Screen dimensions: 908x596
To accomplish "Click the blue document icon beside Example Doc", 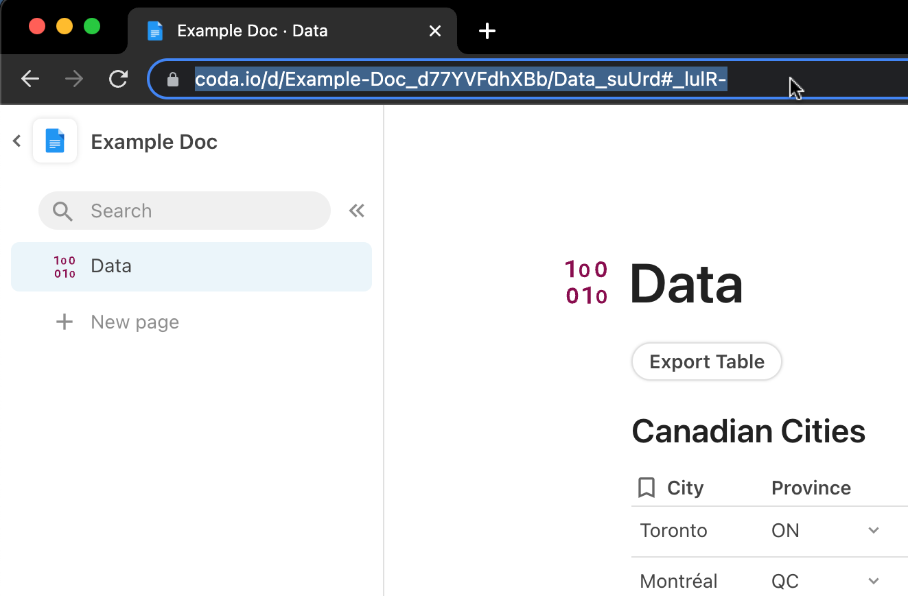I will pyautogui.click(x=55, y=141).
